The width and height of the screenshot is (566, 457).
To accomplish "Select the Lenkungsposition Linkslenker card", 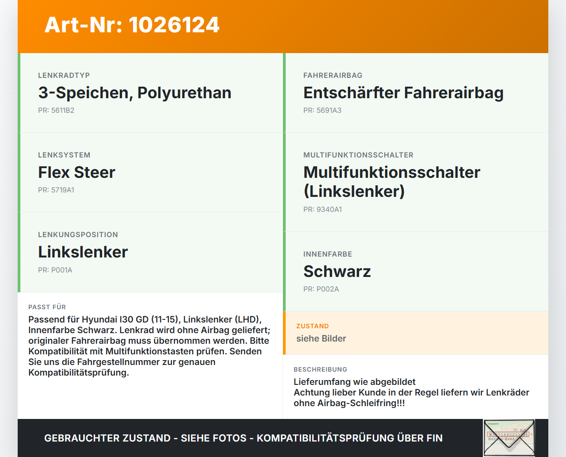I will coord(150,252).
